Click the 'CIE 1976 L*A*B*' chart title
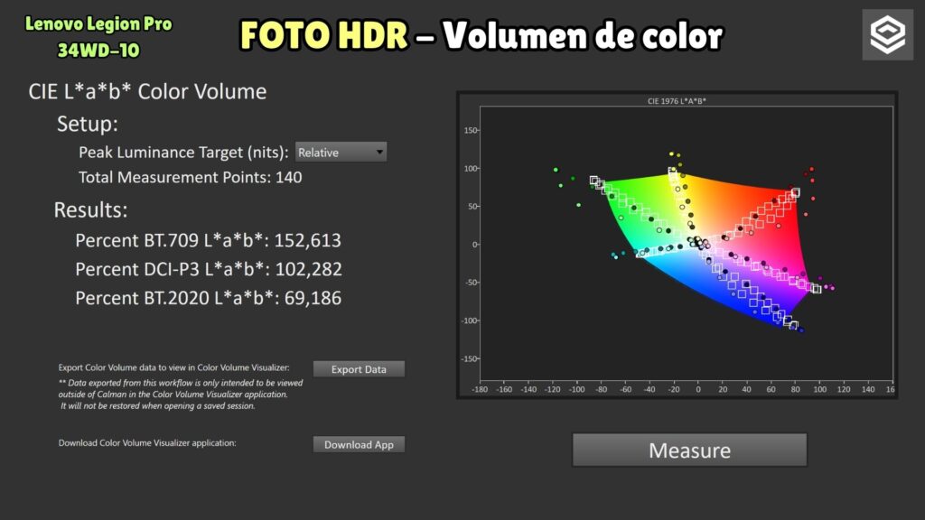This screenshot has height=520, width=925. (677, 101)
